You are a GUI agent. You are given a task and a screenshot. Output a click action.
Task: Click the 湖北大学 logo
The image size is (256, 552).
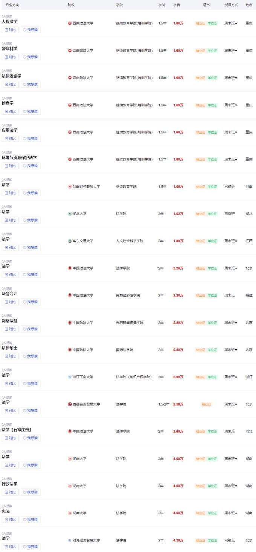[x=70, y=214]
